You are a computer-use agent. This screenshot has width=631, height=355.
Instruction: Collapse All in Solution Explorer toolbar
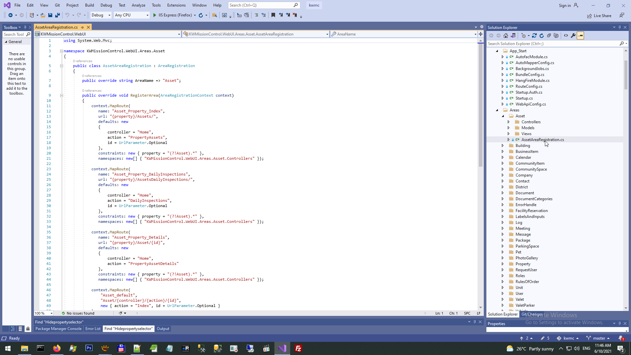tap(549, 35)
